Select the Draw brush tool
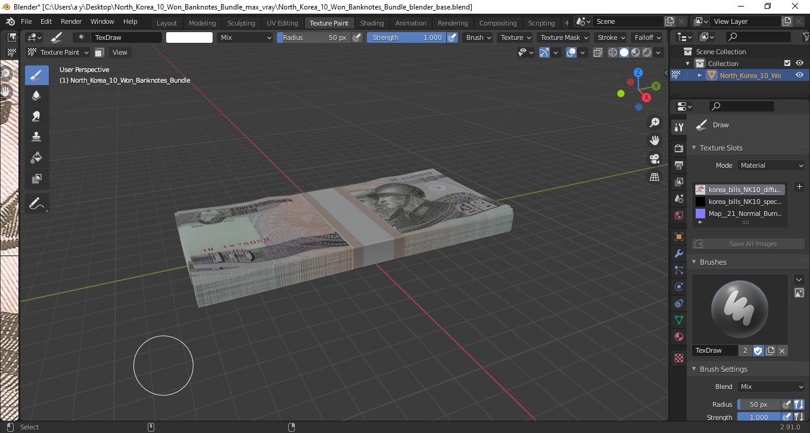 tap(36, 75)
